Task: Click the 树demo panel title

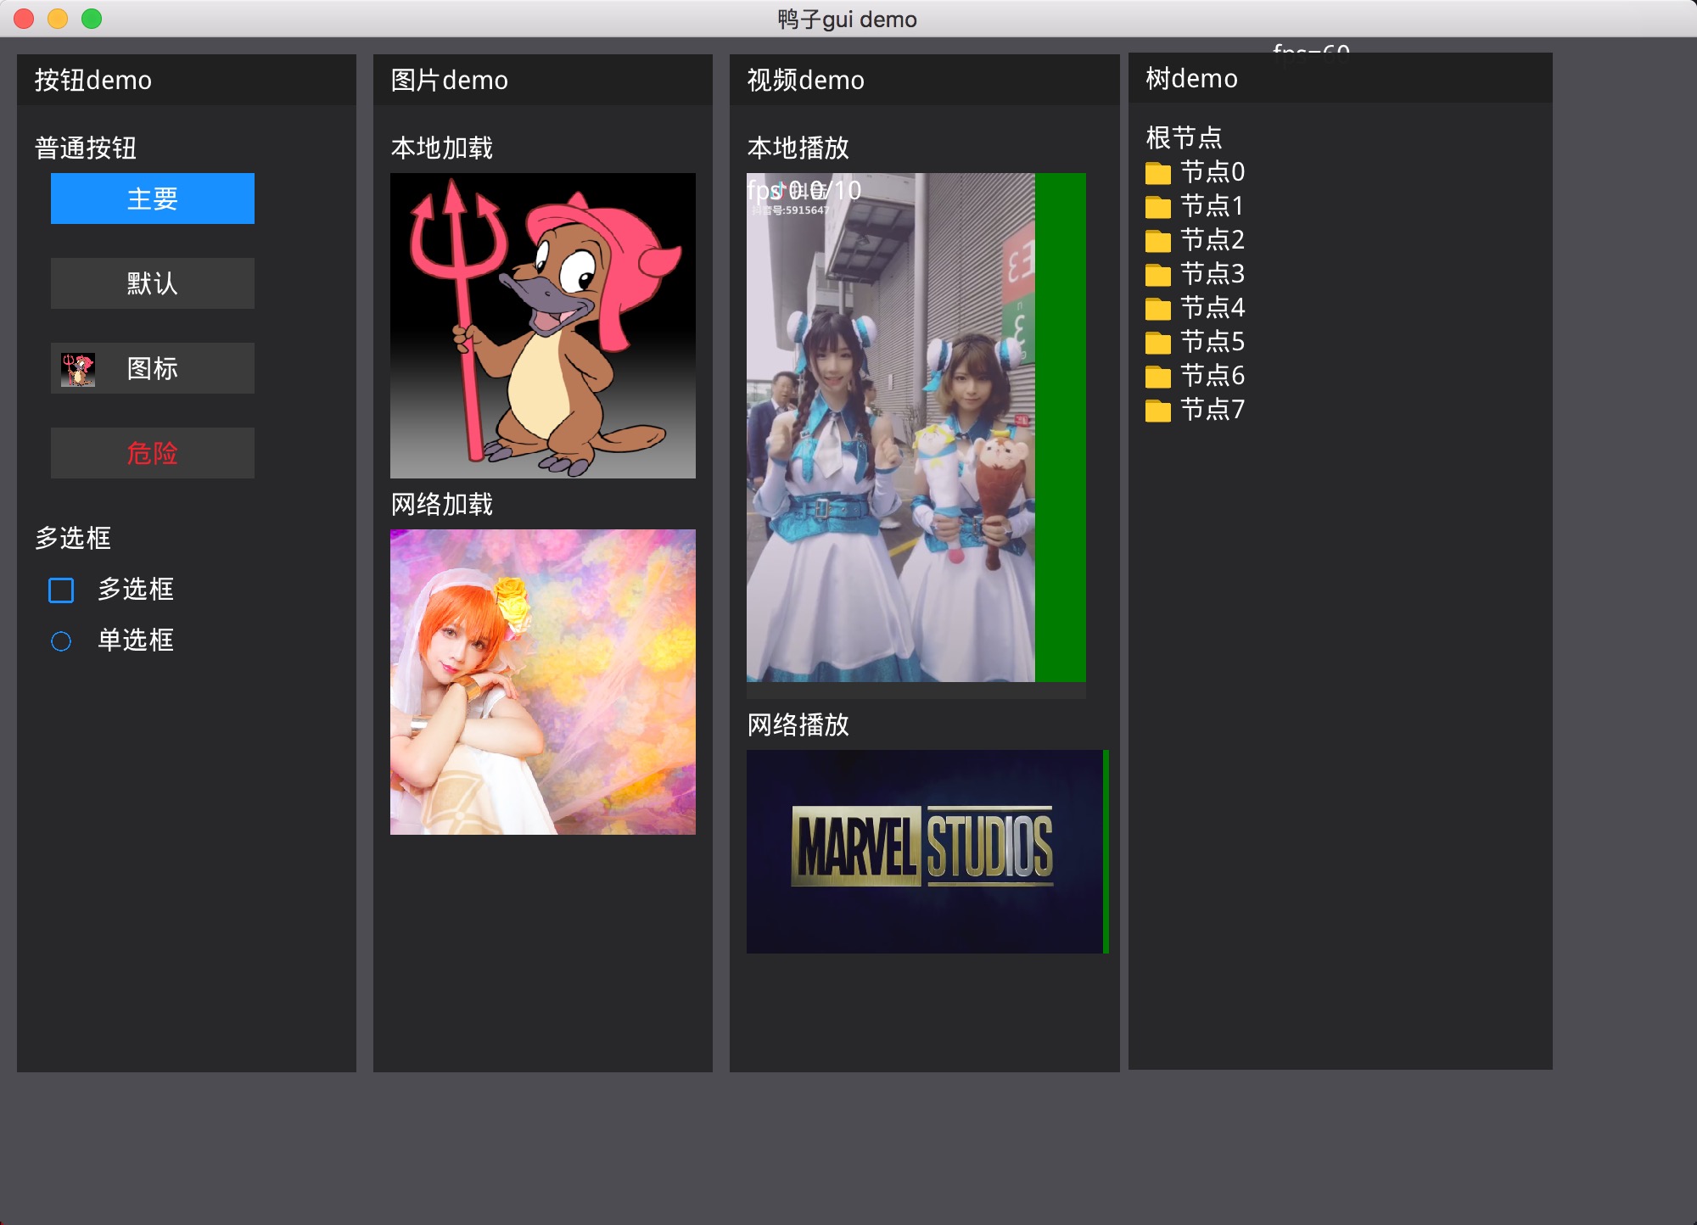Action: [x=1191, y=79]
